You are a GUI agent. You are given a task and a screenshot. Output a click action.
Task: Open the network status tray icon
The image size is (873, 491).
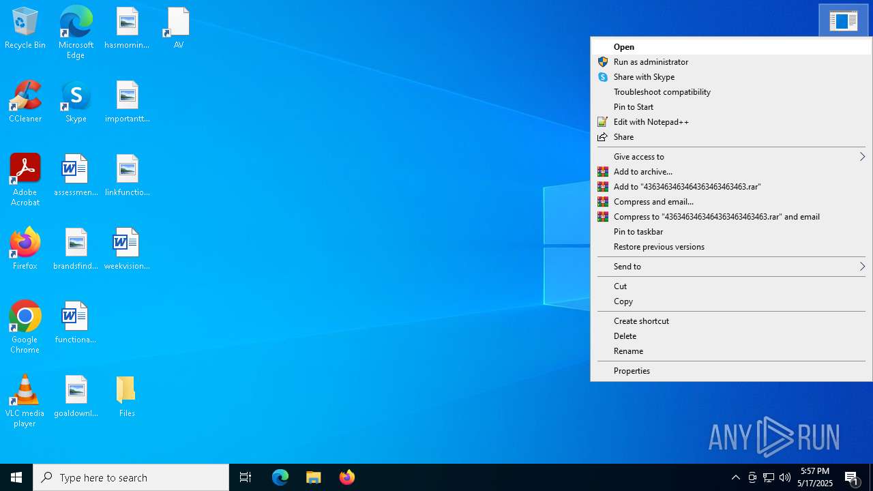[x=769, y=477]
